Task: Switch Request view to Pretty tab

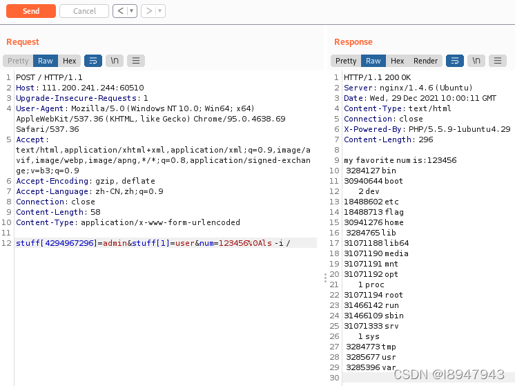Action: pyautogui.click(x=18, y=61)
